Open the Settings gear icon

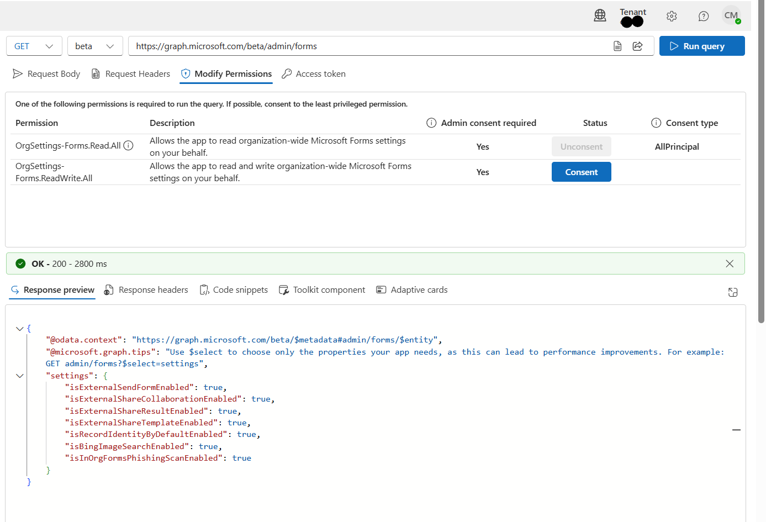pyautogui.click(x=672, y=16)
